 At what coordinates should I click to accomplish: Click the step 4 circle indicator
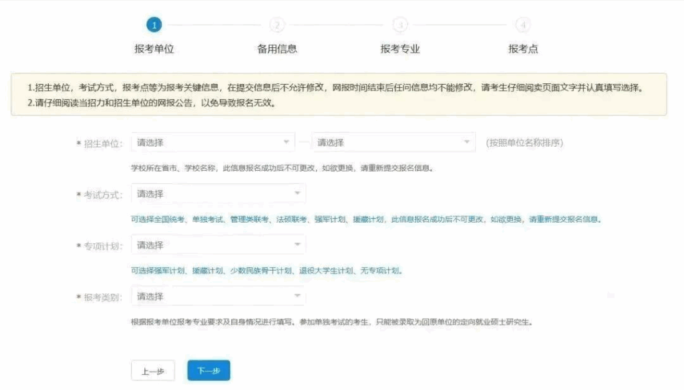[523, 25]
